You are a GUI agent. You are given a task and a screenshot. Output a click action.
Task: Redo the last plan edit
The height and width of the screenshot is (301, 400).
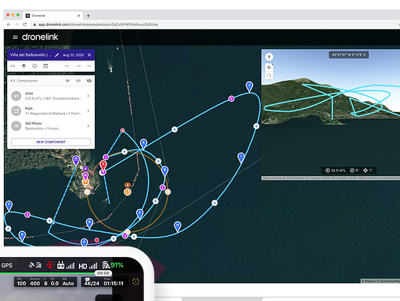click(x=78, y=66)
